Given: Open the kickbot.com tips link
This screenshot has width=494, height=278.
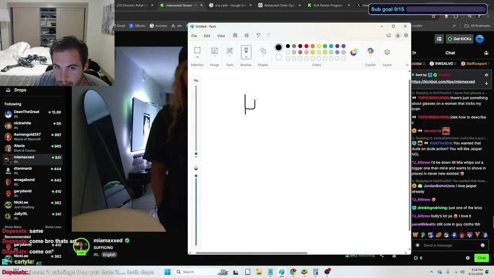Looking at the screenshot, I should tap(443, 82).
